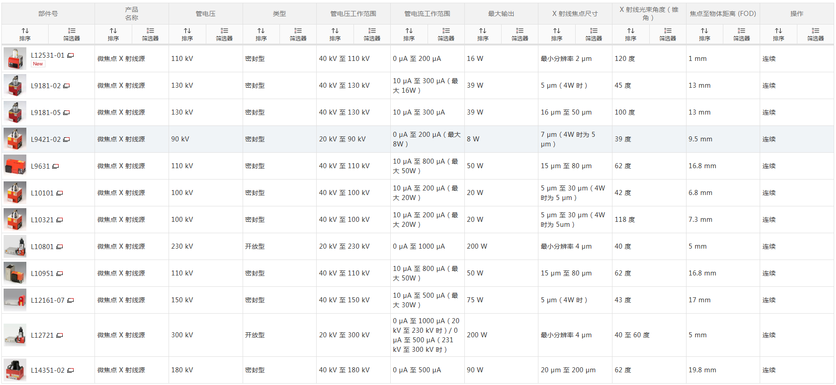The image size is (836, 385).
Task: Sort the 部件号 column
Action: pos(25,34)
